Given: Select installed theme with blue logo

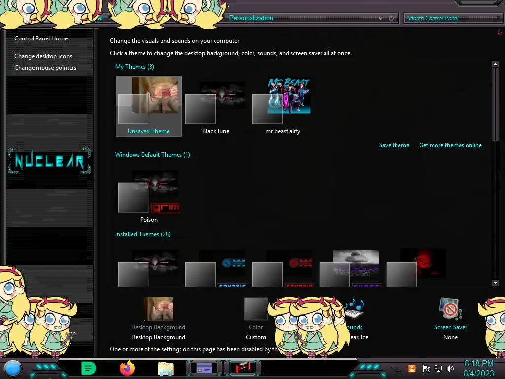Looking at the screenshot, I should tap(216, 268).
